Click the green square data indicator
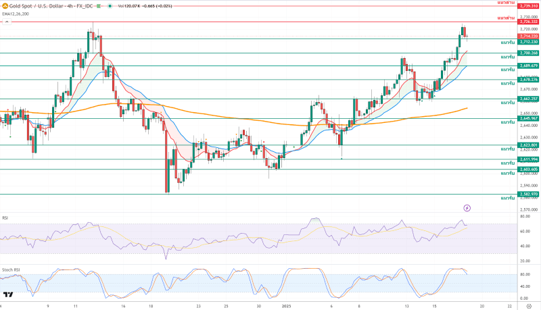541x310 pixels. (99, 5)
